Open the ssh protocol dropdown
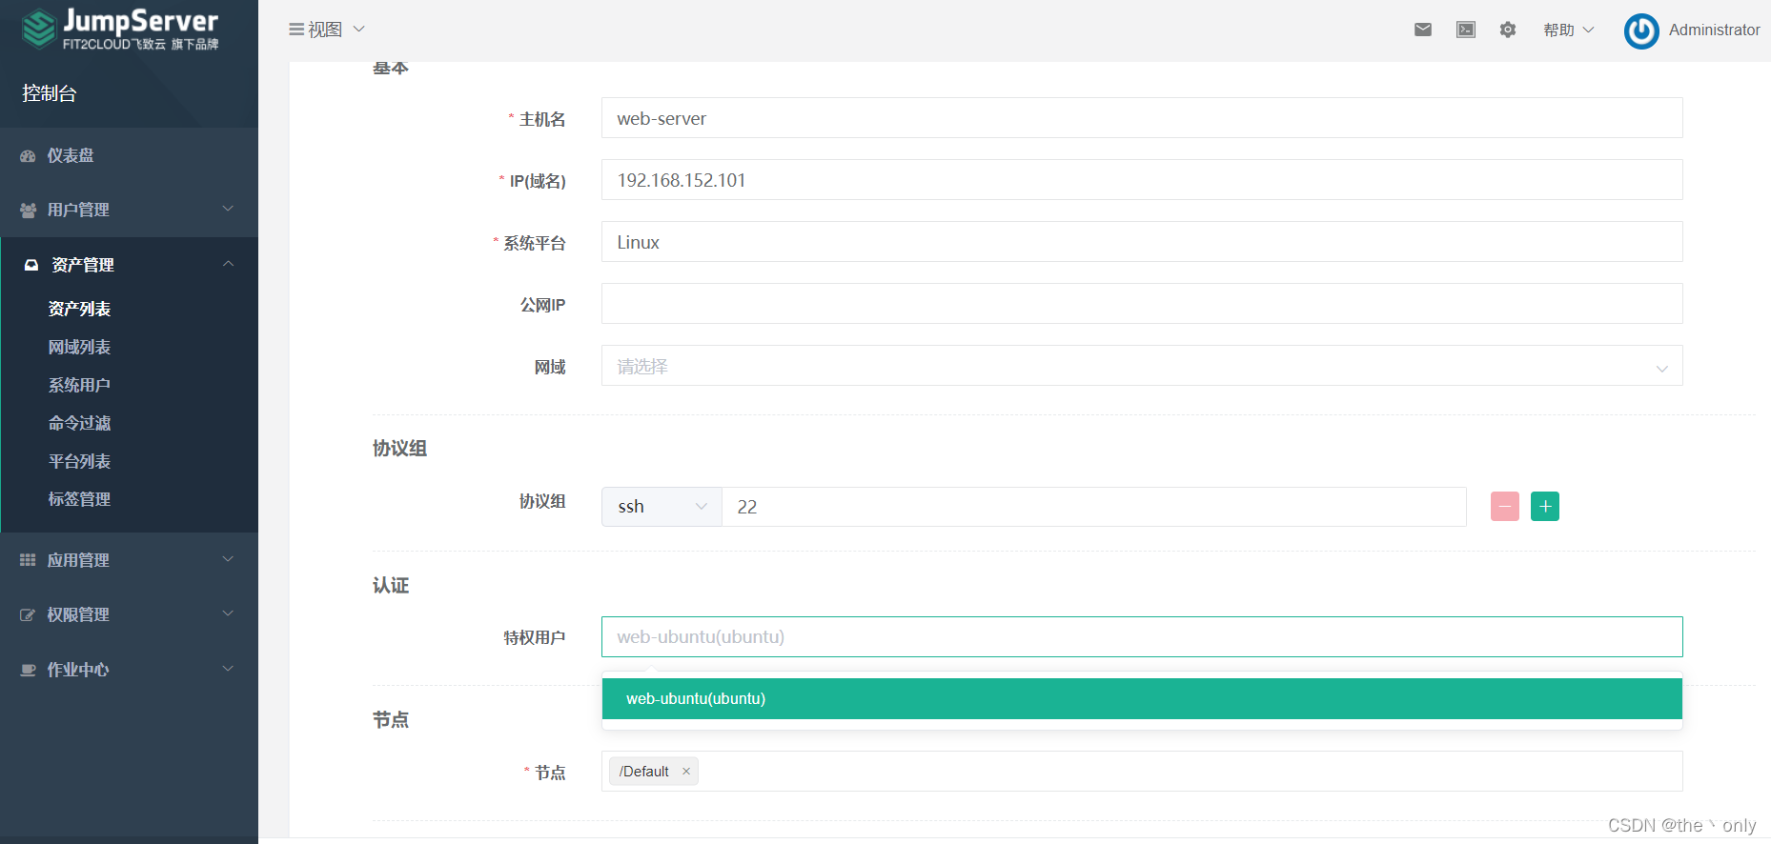 click(x=662, y=507)
